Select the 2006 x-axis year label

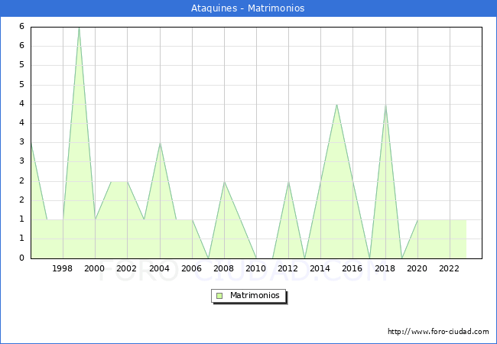coord(191,268)
